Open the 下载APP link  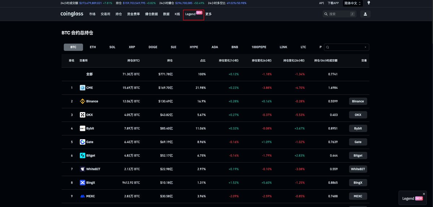[333, 3]
